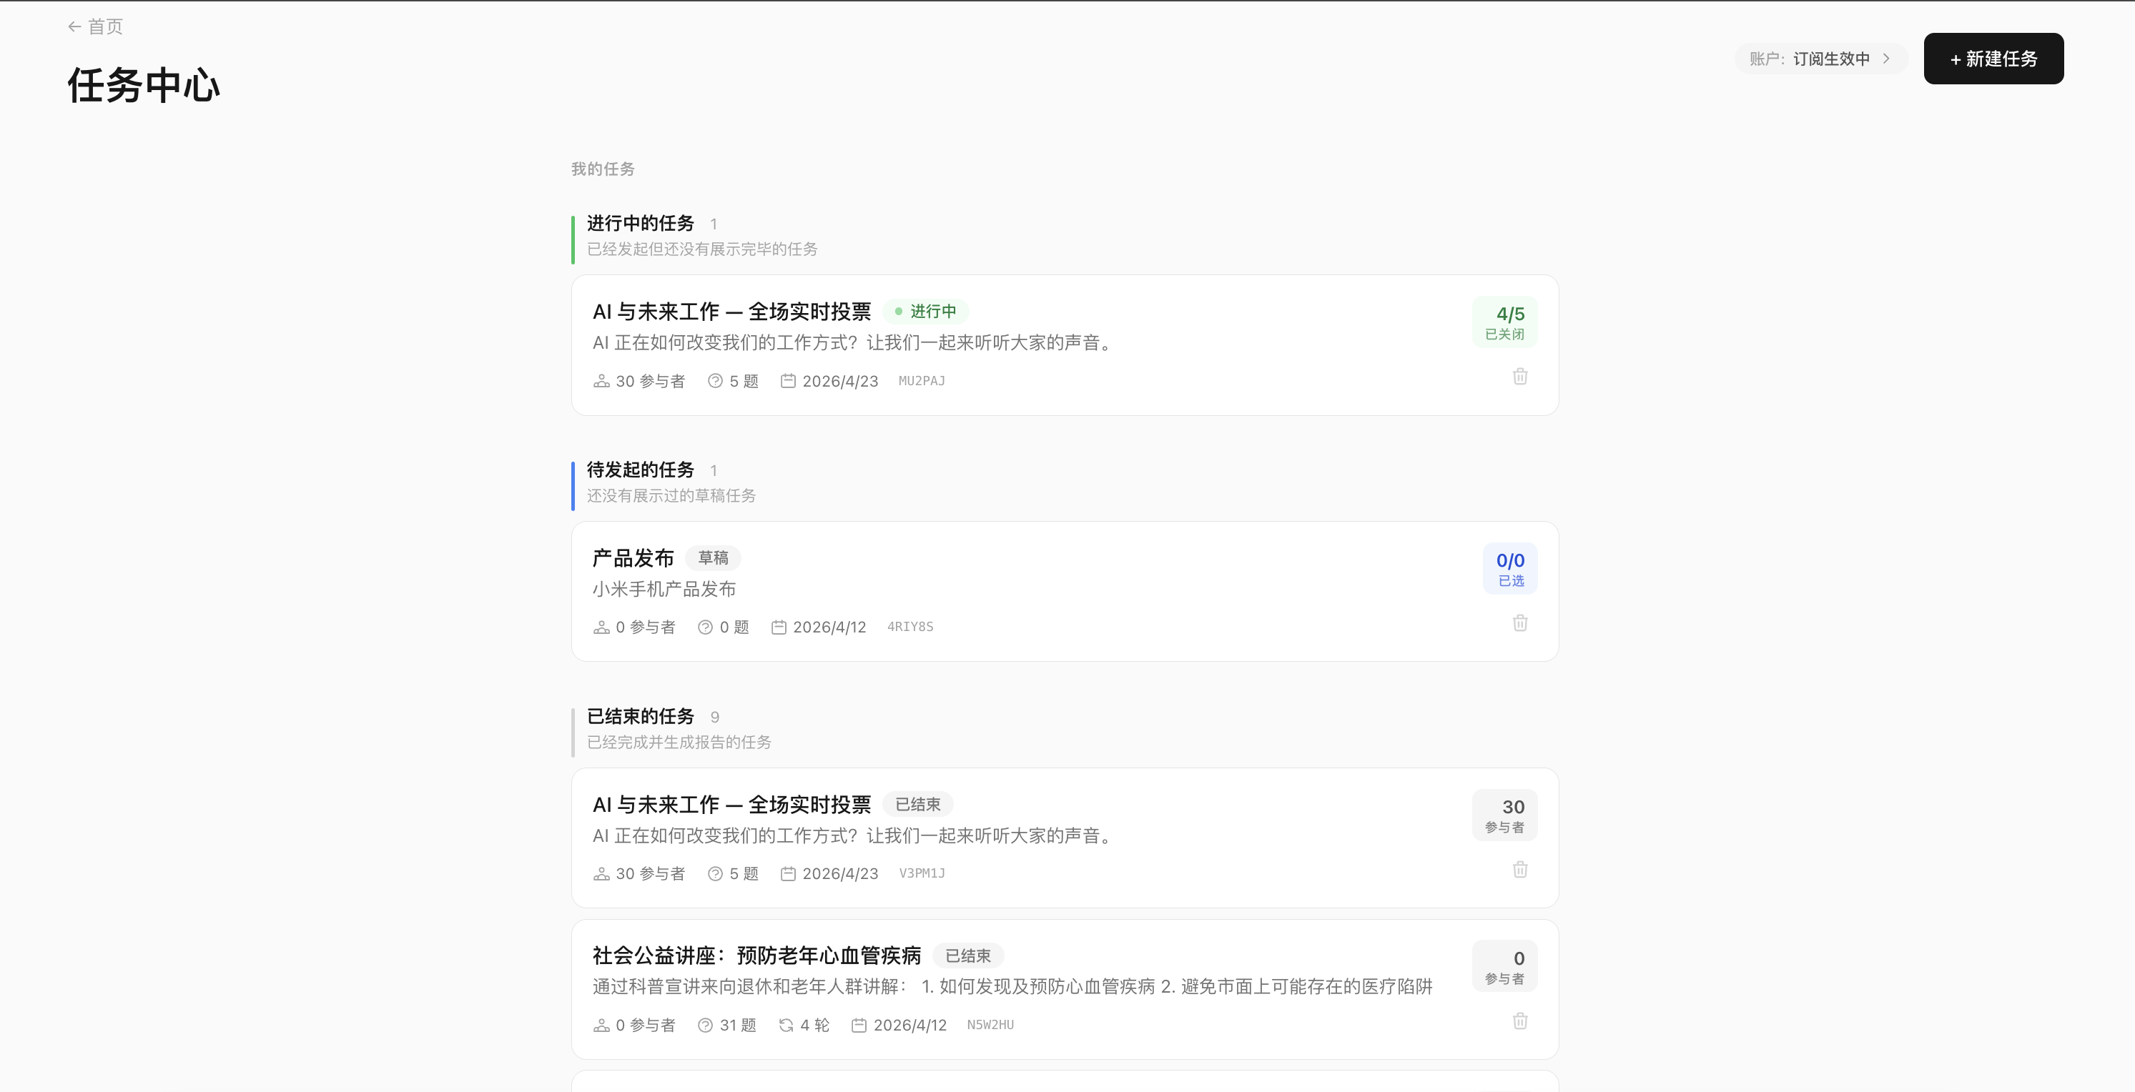Image resolution: width=2135 pixels, height=1092 pixels.
Task: Click the task code MU2PAJ
Action: point(922,381)
